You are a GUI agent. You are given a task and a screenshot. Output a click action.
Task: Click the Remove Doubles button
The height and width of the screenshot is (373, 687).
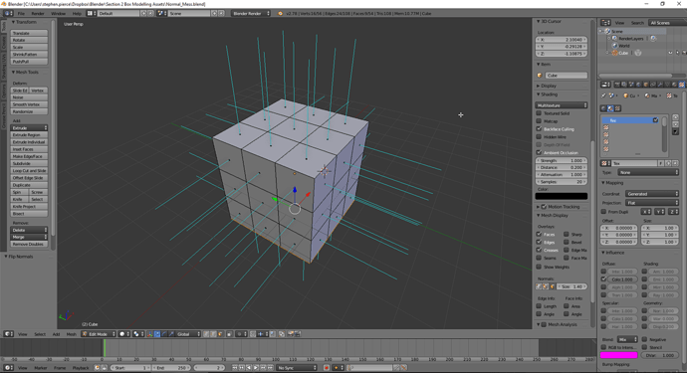click(29, 244)
